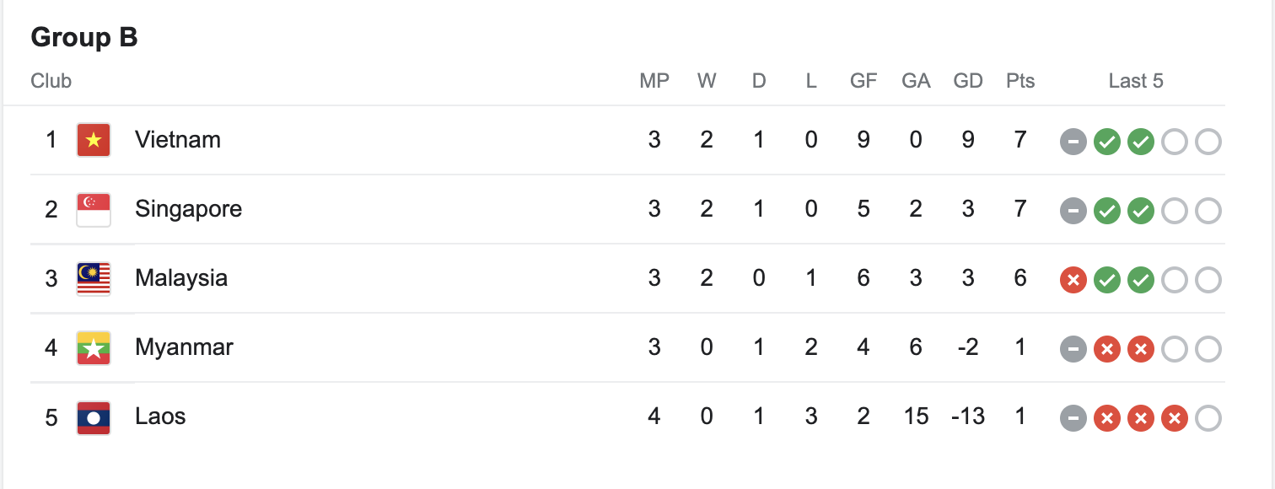Click the Vietnam flag icon
Screen dimensions: 1275x489
pos(94,140)
